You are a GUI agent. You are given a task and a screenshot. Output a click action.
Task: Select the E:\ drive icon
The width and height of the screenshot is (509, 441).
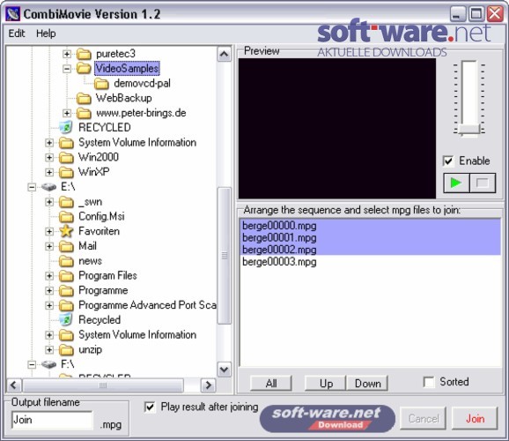point(48,187)
